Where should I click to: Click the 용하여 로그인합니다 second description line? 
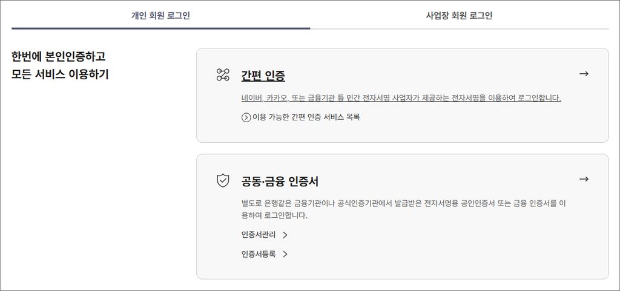[x=274, y=216]
